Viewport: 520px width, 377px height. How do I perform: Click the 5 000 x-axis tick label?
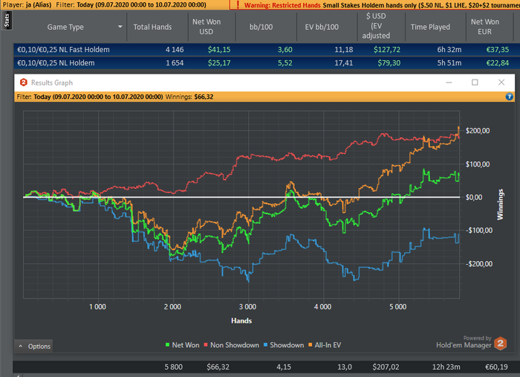(398, 307)
